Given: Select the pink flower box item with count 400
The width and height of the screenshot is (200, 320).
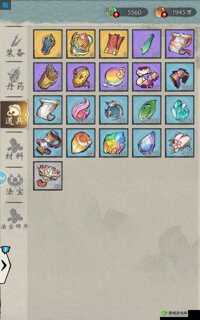Looking at the screenshot, I should coord(180,143).
